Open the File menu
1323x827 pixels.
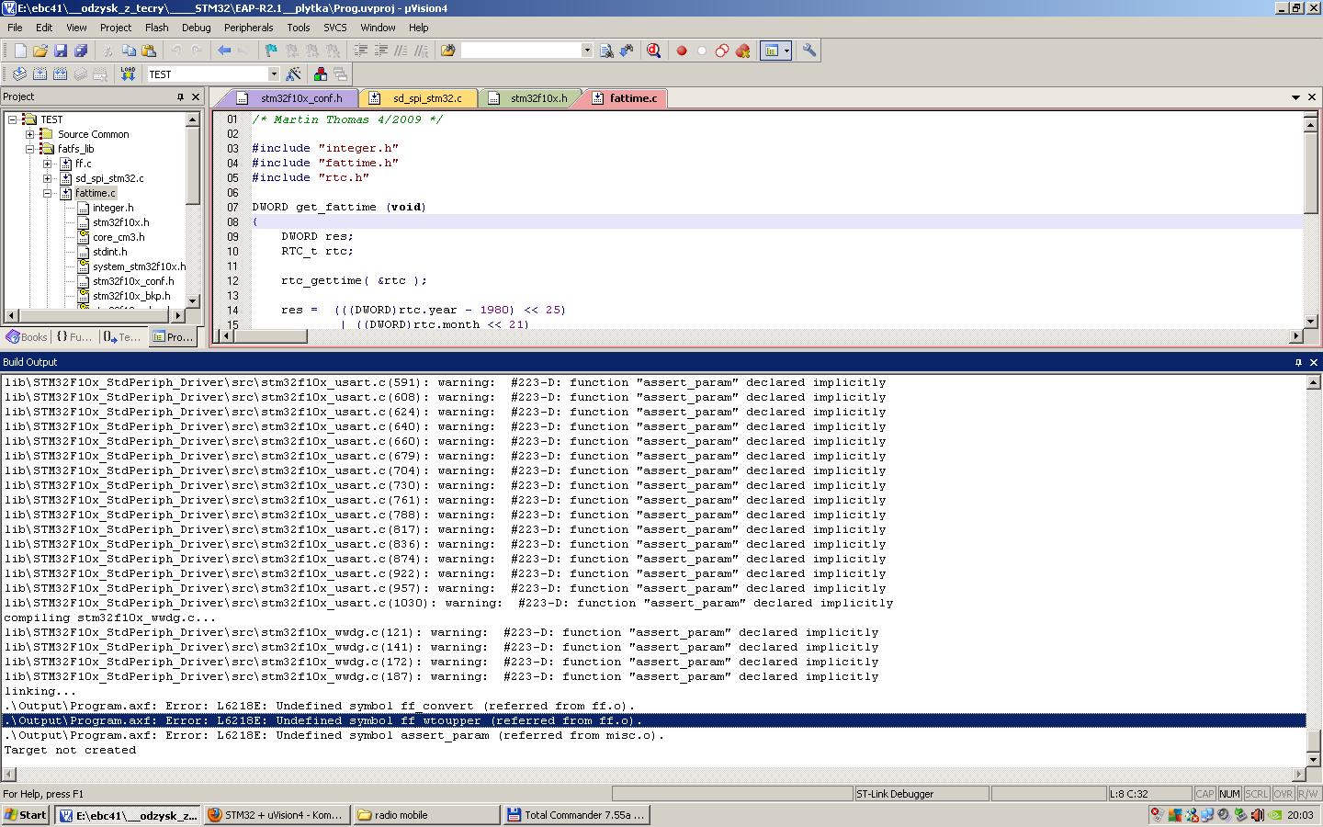(15, 28)
